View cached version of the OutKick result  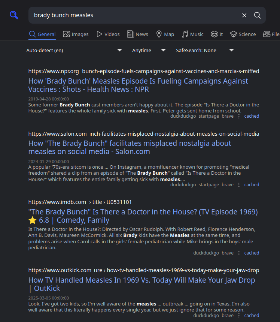[252, 316]
